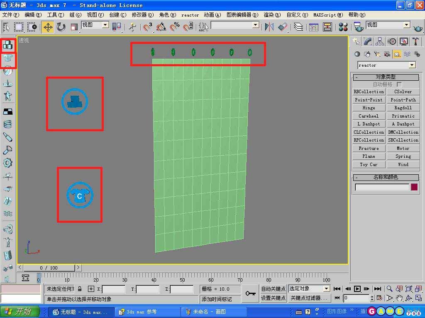Toggle the Window/Crossing selection mode

click(x=32, y=27)
